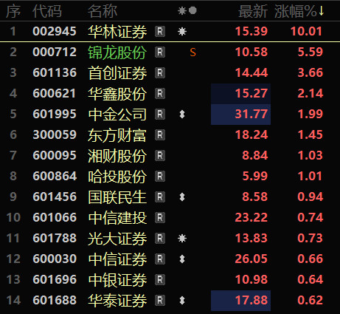Click stock code 600095
Image resolution: width=340 pixels, height=314 pixels.
point(55,156)
